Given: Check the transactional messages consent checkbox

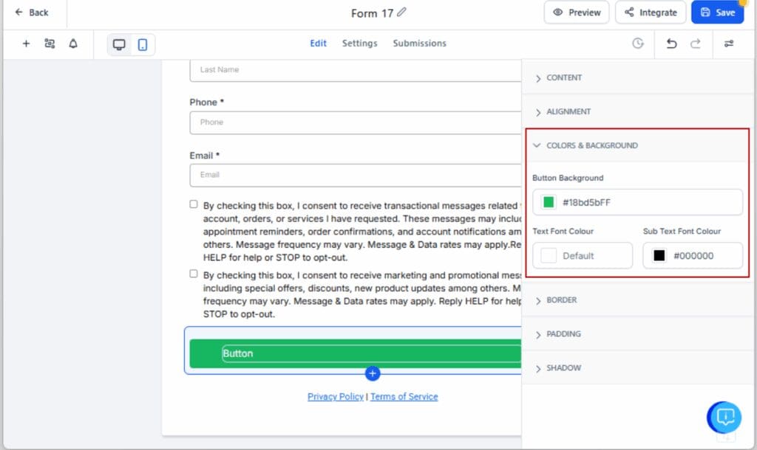Looking at the screenshot, I should pyautogui.click(x=193, y=204).
